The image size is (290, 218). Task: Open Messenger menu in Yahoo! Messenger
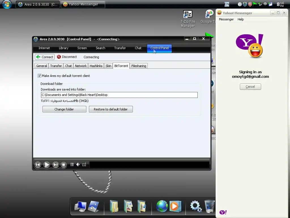[x=226, y=19]
